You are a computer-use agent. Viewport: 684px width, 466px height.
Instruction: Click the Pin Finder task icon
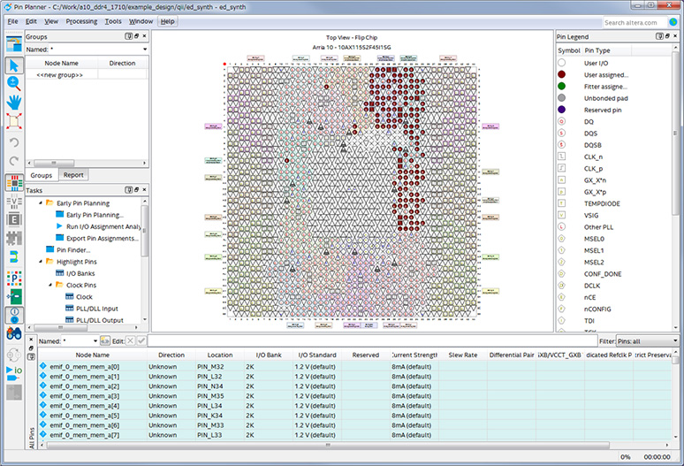(x=49, y=250)
